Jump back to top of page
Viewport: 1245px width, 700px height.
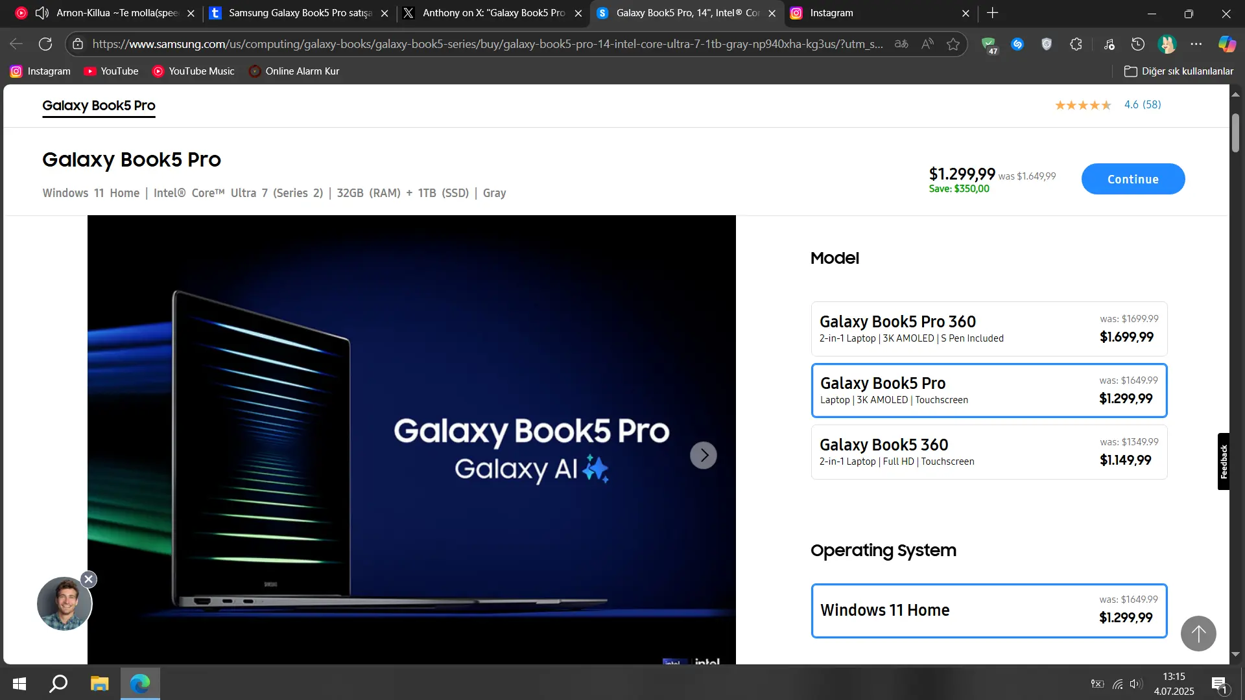1198,633
